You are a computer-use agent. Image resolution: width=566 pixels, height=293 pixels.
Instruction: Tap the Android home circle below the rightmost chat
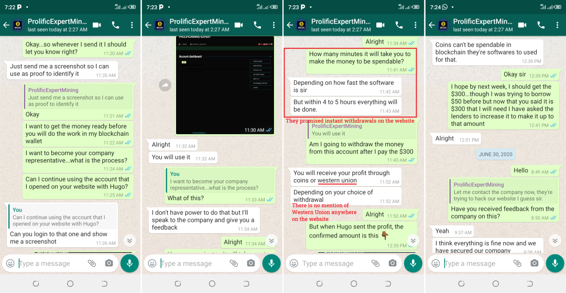496,284
